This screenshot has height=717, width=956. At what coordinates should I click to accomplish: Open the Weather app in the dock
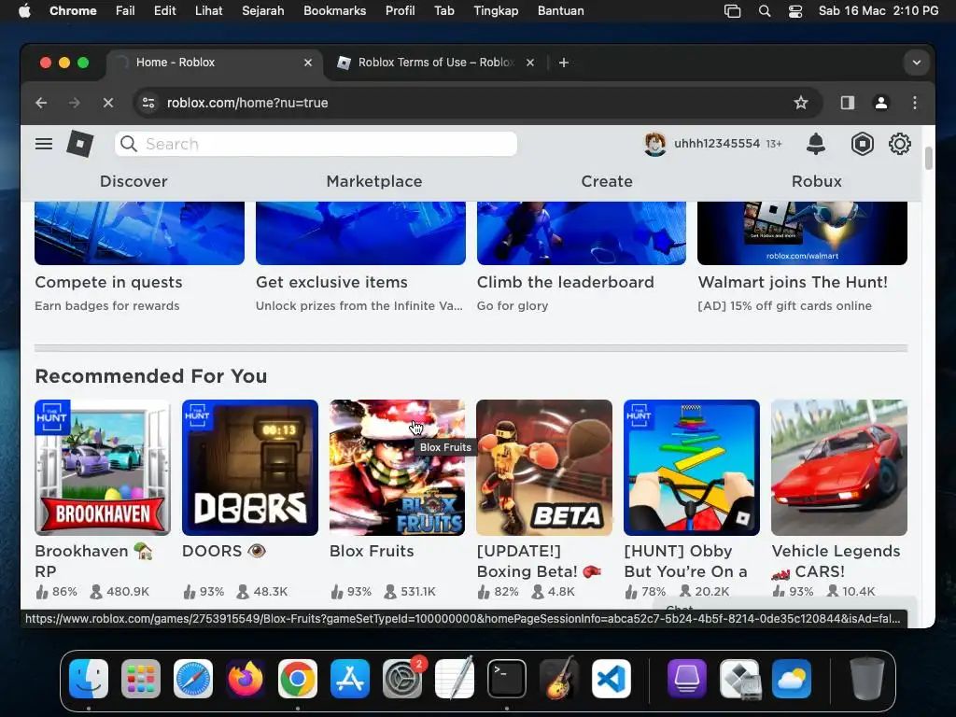coord(792,679)
